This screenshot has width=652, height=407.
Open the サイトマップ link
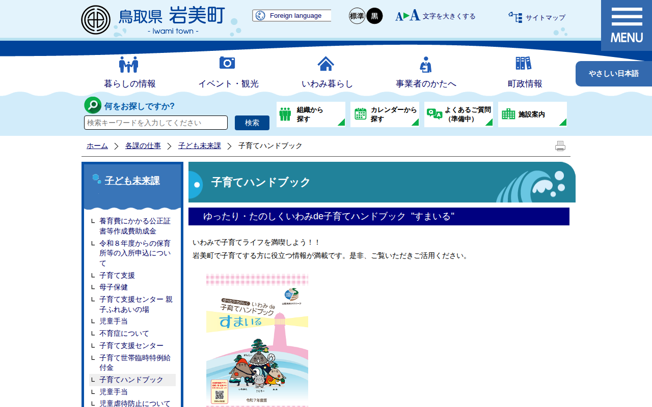point(546,18)
